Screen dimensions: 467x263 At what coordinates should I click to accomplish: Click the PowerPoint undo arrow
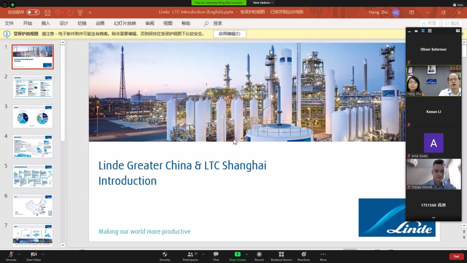[x=57, y=13]
